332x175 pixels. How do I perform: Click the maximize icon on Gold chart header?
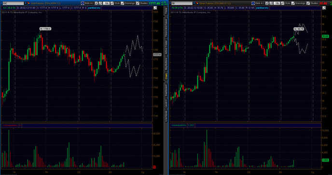point(155,8)
